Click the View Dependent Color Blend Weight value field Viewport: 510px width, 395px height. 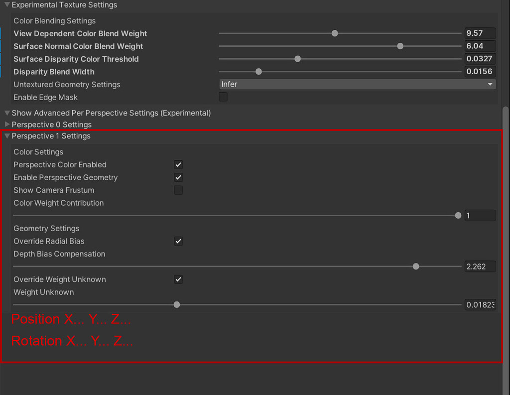coord(480,33)
